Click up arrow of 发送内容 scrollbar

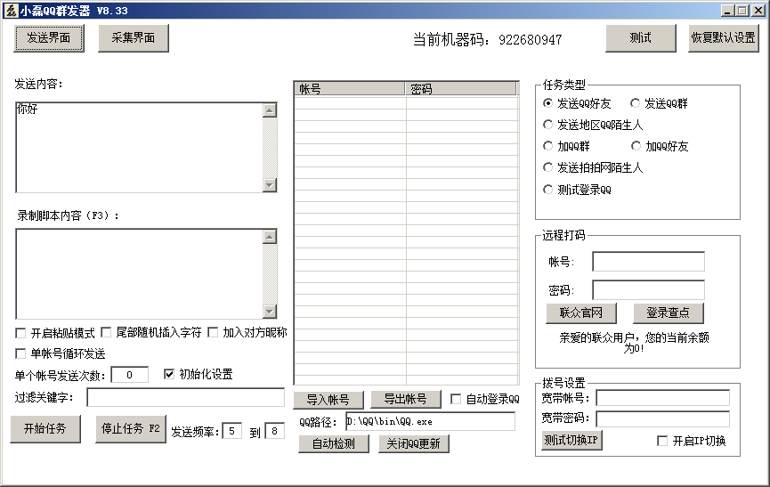[x=270, y=110]
